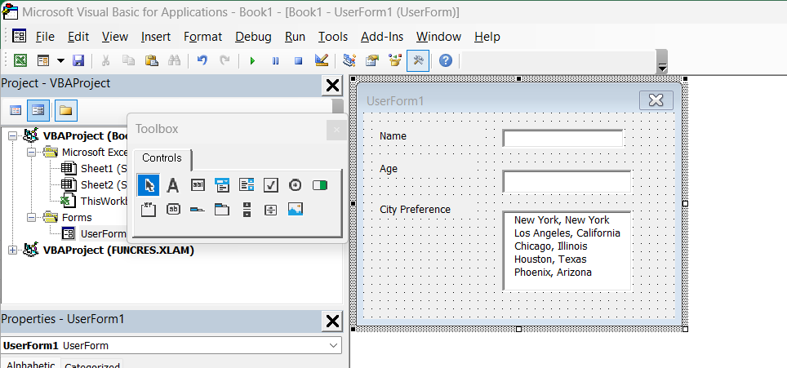Choose the Image control tool
This screenshot has height=368, width=787.
[x=296, y=209]
